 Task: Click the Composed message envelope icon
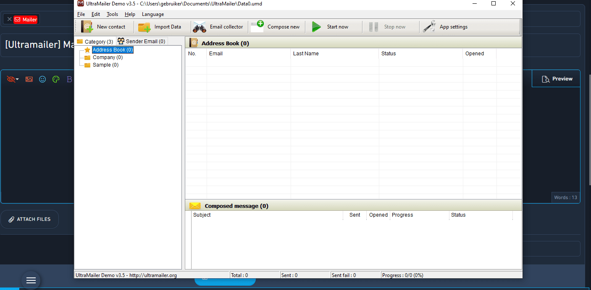[195, 206]
